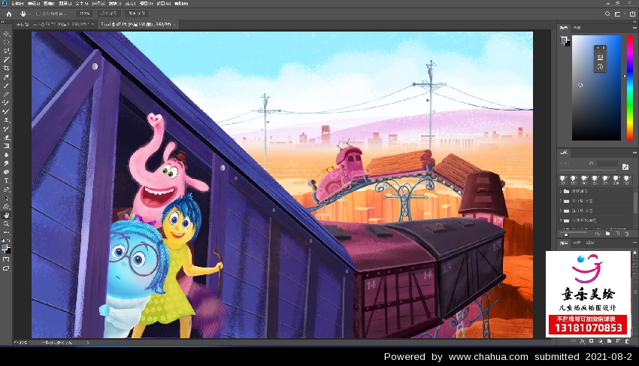Image resolution: width=639 pixels, height=366 pixels.
Task: Open the workspace switcher icon
Action: point(618,14)
